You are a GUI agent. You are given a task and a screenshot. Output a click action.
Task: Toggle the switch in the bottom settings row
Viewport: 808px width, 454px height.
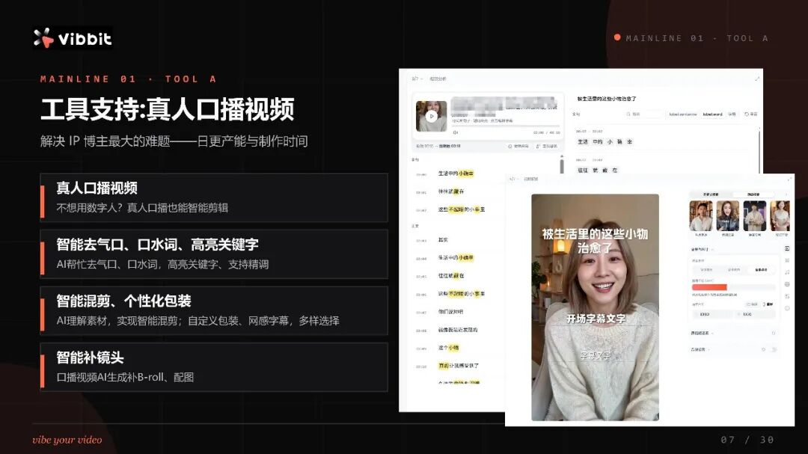pyautogui.click(x=774, y=349)
